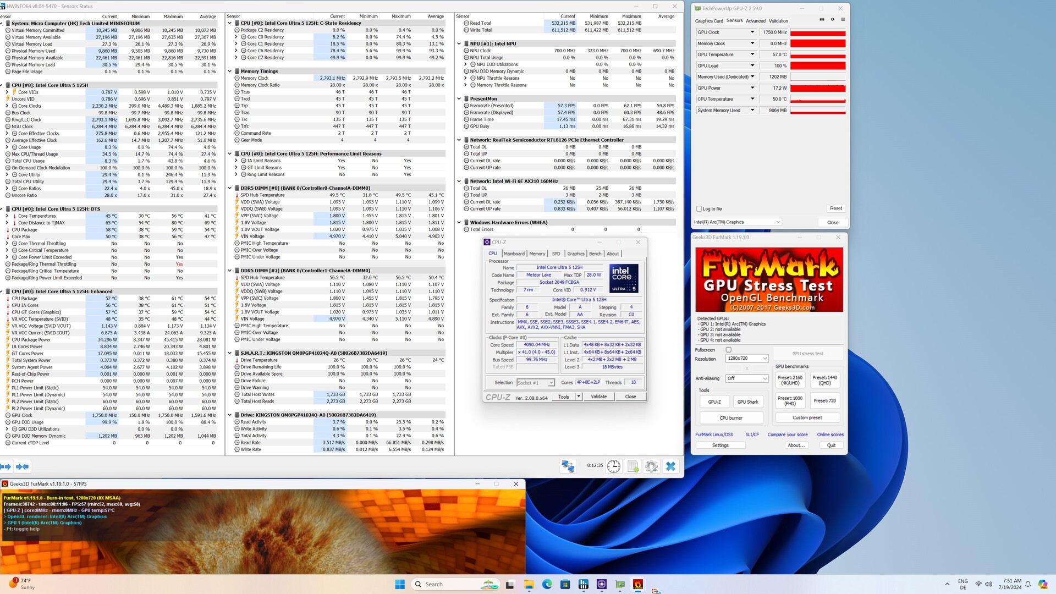Open the Anti-aliasing dropdown

pyautogui.click(x=746, y=378)
